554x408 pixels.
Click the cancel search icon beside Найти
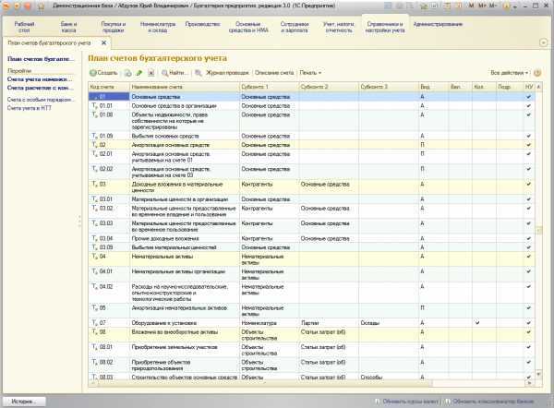(199, 73)
